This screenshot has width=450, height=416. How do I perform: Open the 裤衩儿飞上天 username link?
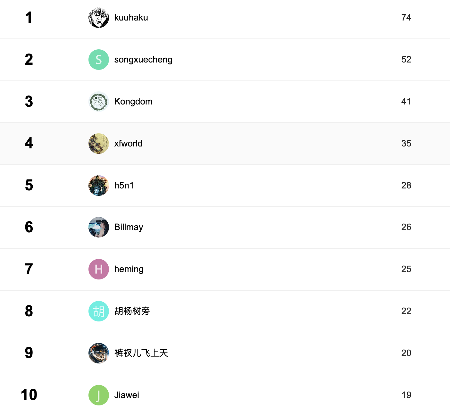coord(141,353)
